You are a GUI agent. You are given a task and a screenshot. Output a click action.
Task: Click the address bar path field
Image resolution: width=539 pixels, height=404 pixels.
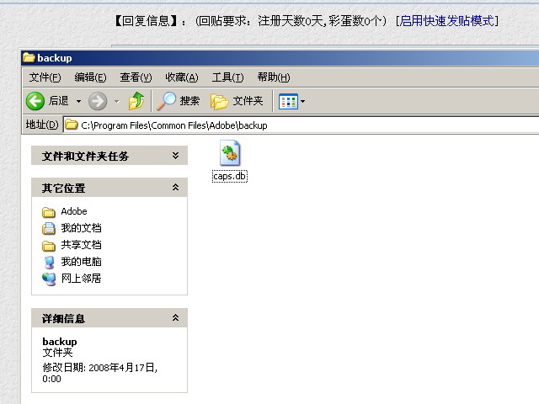(302, 125)
